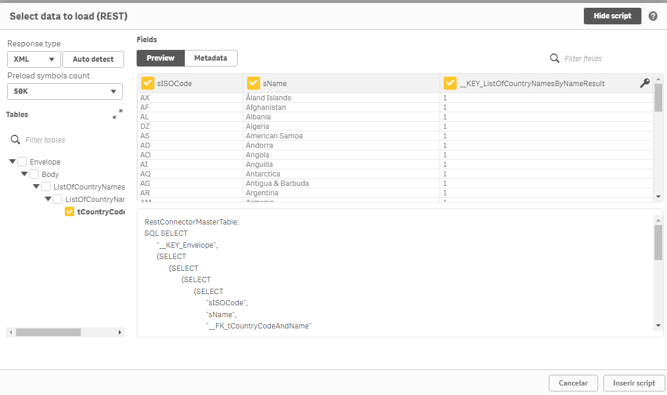Image resolution: width=667 pixels, height=395 pixels.
Task: Collapse the ListOfCountryNar nested tree node
Action: 48,199
